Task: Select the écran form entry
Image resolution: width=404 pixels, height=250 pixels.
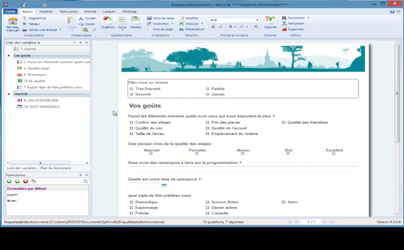Action: pyautogui.click(x=12, y=201)
